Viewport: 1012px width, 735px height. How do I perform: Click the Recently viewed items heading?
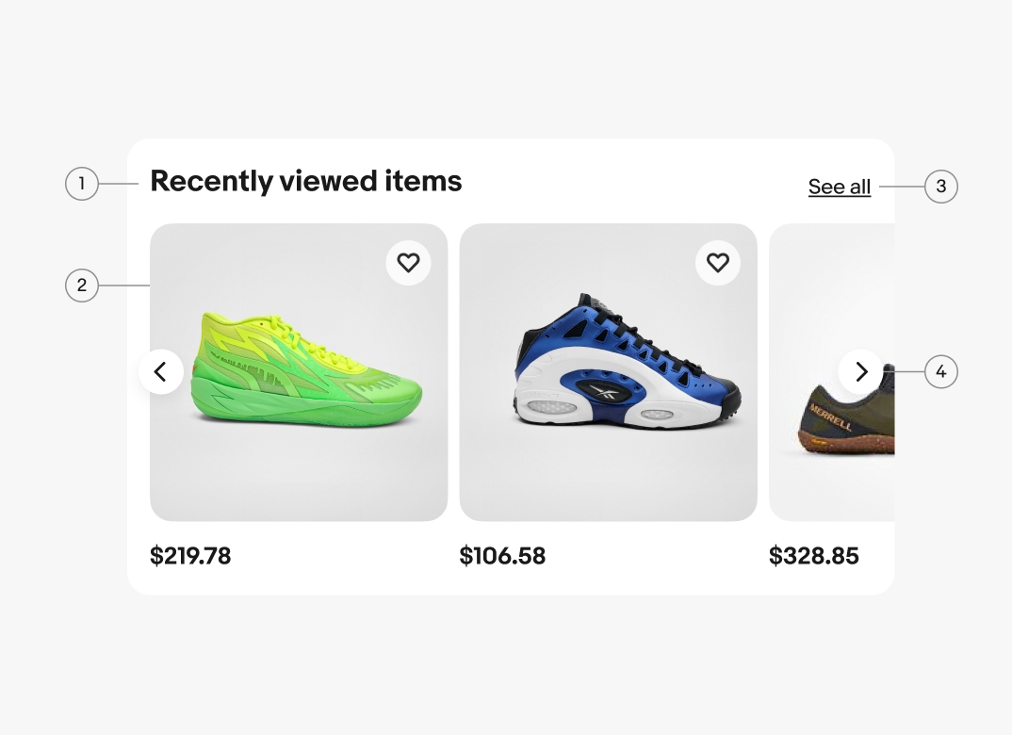click(x=306, y=181)
